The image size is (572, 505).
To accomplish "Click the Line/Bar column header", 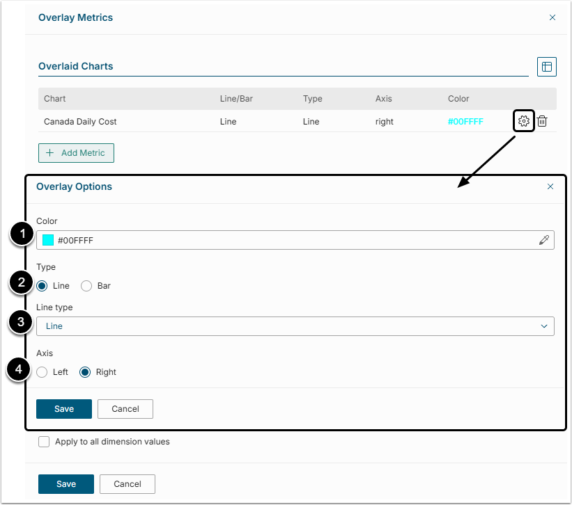I will (x=236, y=99).
